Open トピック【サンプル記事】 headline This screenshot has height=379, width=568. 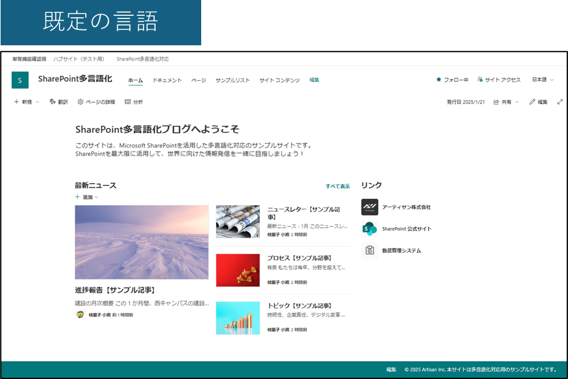click(x=299, y=306)
